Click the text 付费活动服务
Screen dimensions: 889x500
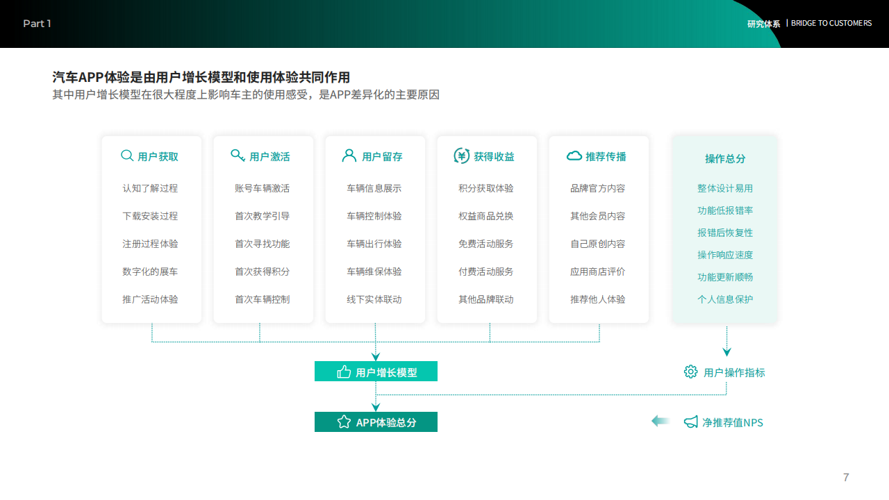[486, 272]
